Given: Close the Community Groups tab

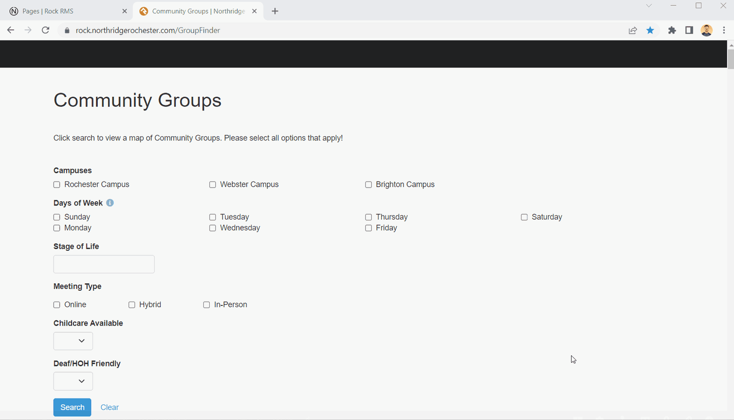Looking at the screenshot, I should (254, 11).
